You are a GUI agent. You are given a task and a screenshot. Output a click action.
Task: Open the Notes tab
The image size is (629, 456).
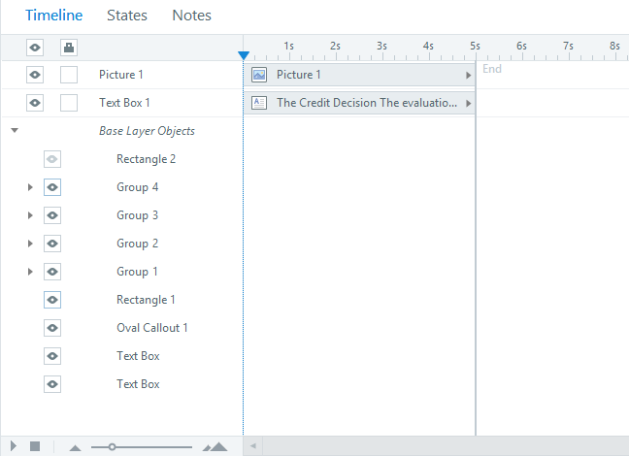(x=191, y=16)
